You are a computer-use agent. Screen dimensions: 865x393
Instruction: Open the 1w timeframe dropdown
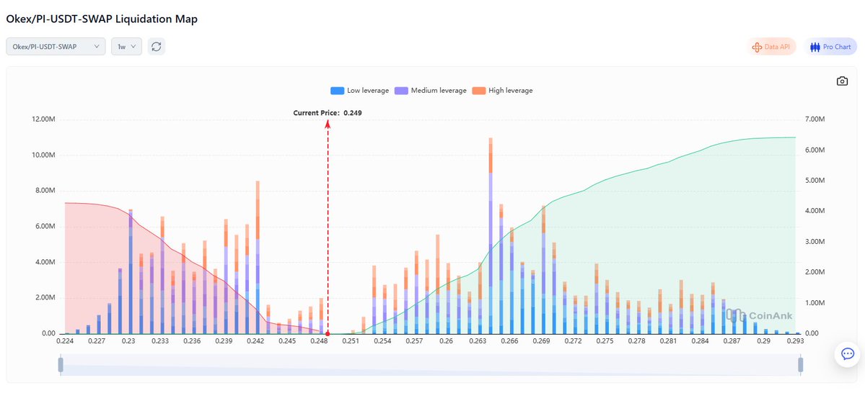coord(126,46)
